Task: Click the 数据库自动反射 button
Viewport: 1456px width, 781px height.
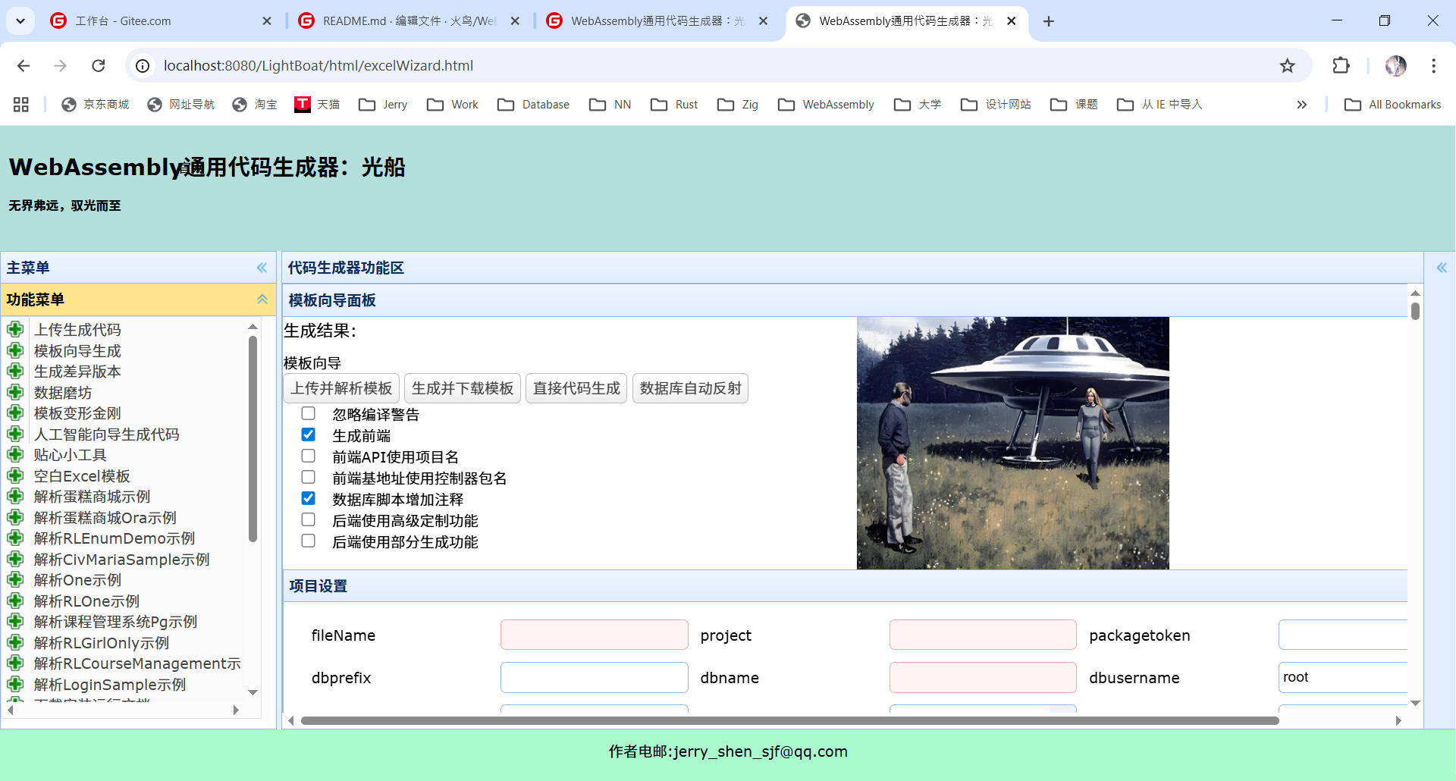Action: [689, 387]
